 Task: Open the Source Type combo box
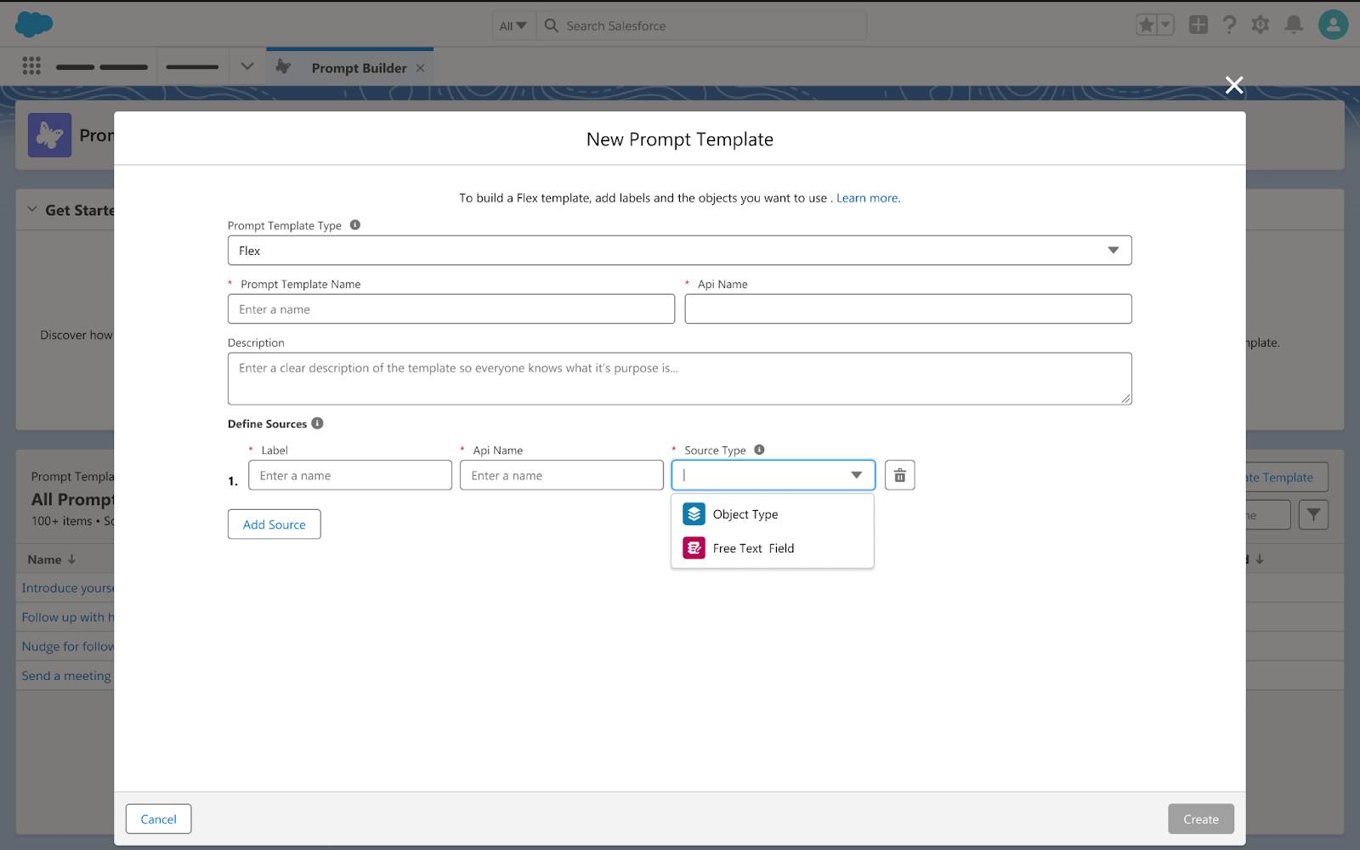[773, 475]
